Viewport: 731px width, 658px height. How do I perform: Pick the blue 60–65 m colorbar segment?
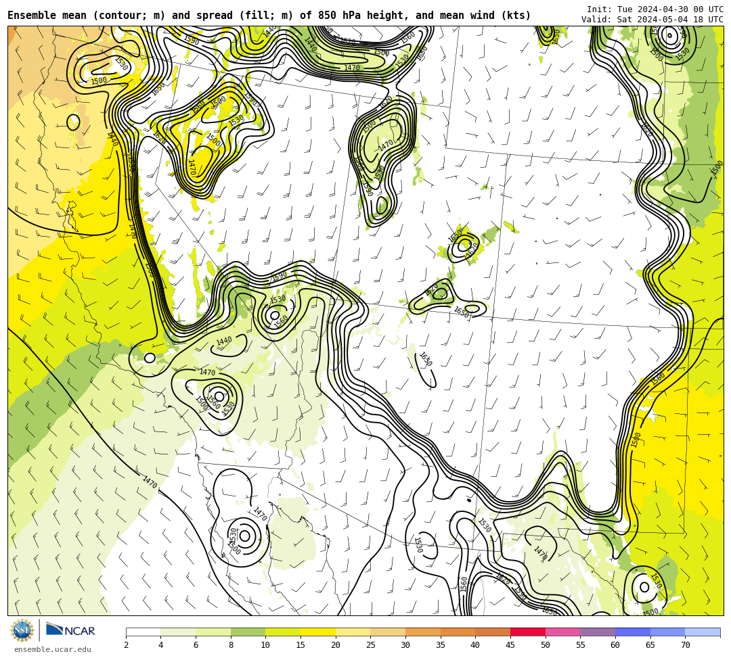click(x=633, y=632)
